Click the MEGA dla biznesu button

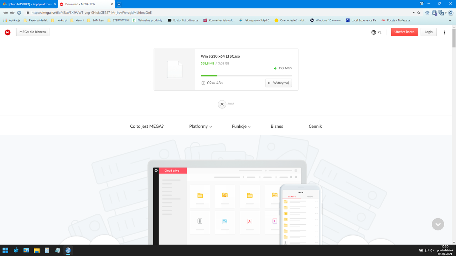pyautogui.click(x=33, y=32)
